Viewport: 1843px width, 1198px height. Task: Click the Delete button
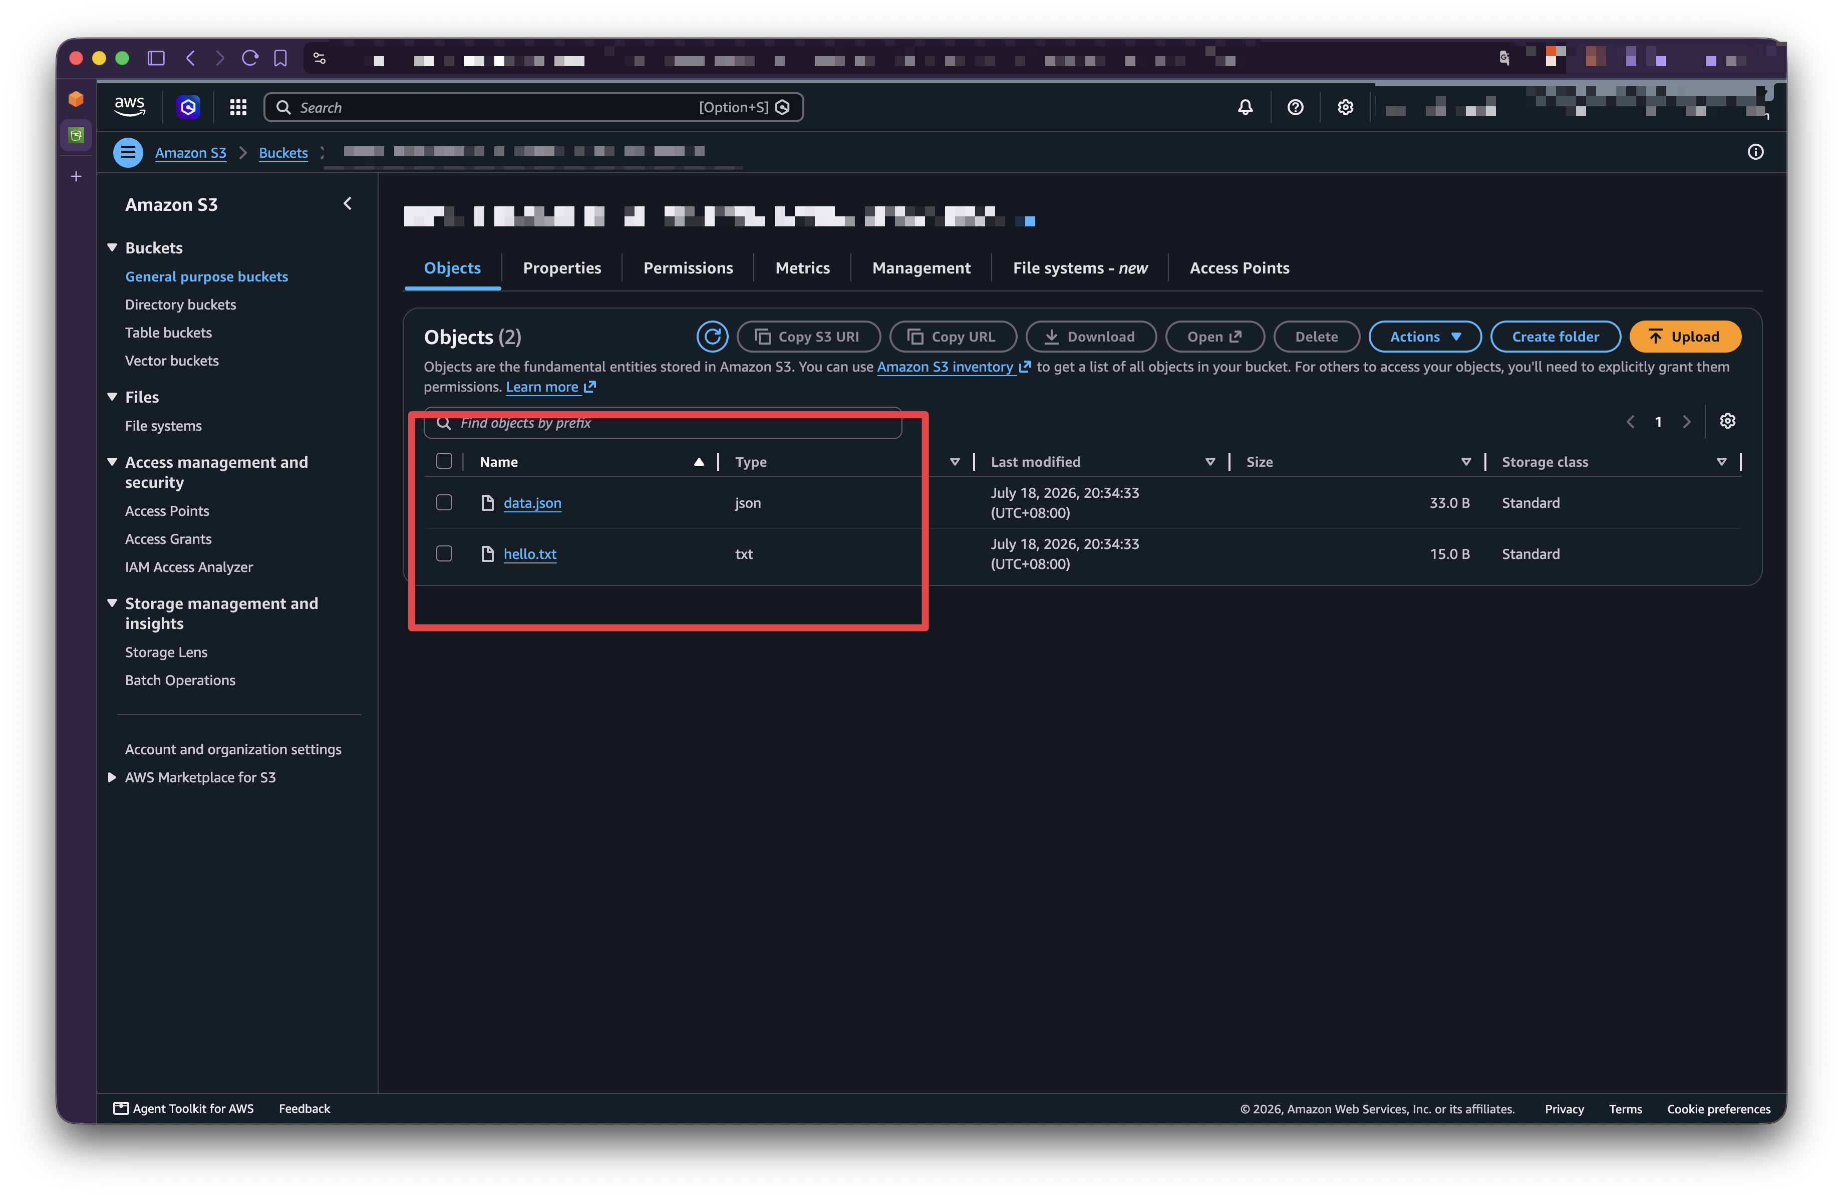click(1317, 336)
